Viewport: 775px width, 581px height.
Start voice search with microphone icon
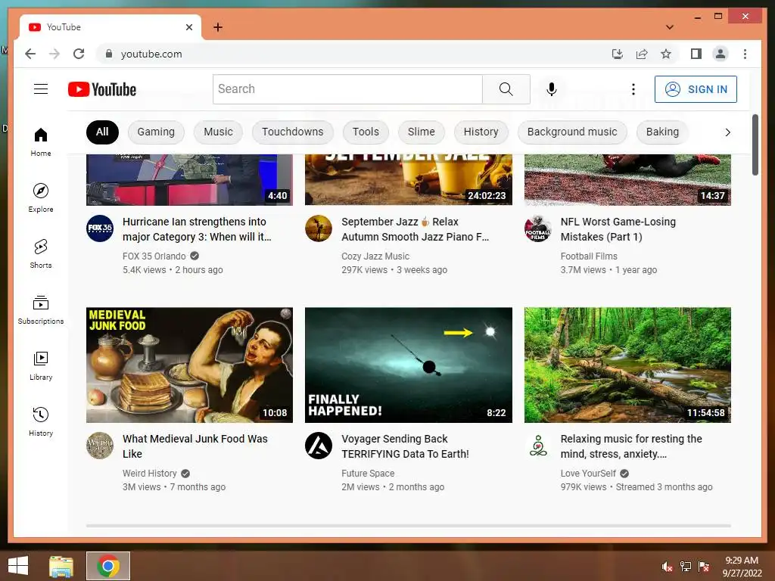(552, 89)
